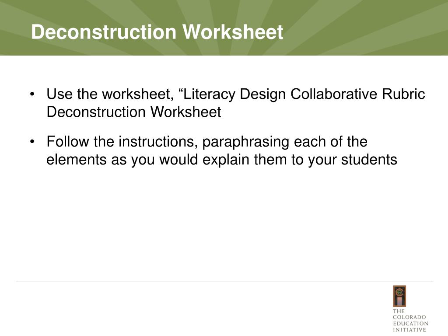Click the phrase 'Literacy Design Collaborative Rubric'
The image size is (448, 336).
click(304, 94)
